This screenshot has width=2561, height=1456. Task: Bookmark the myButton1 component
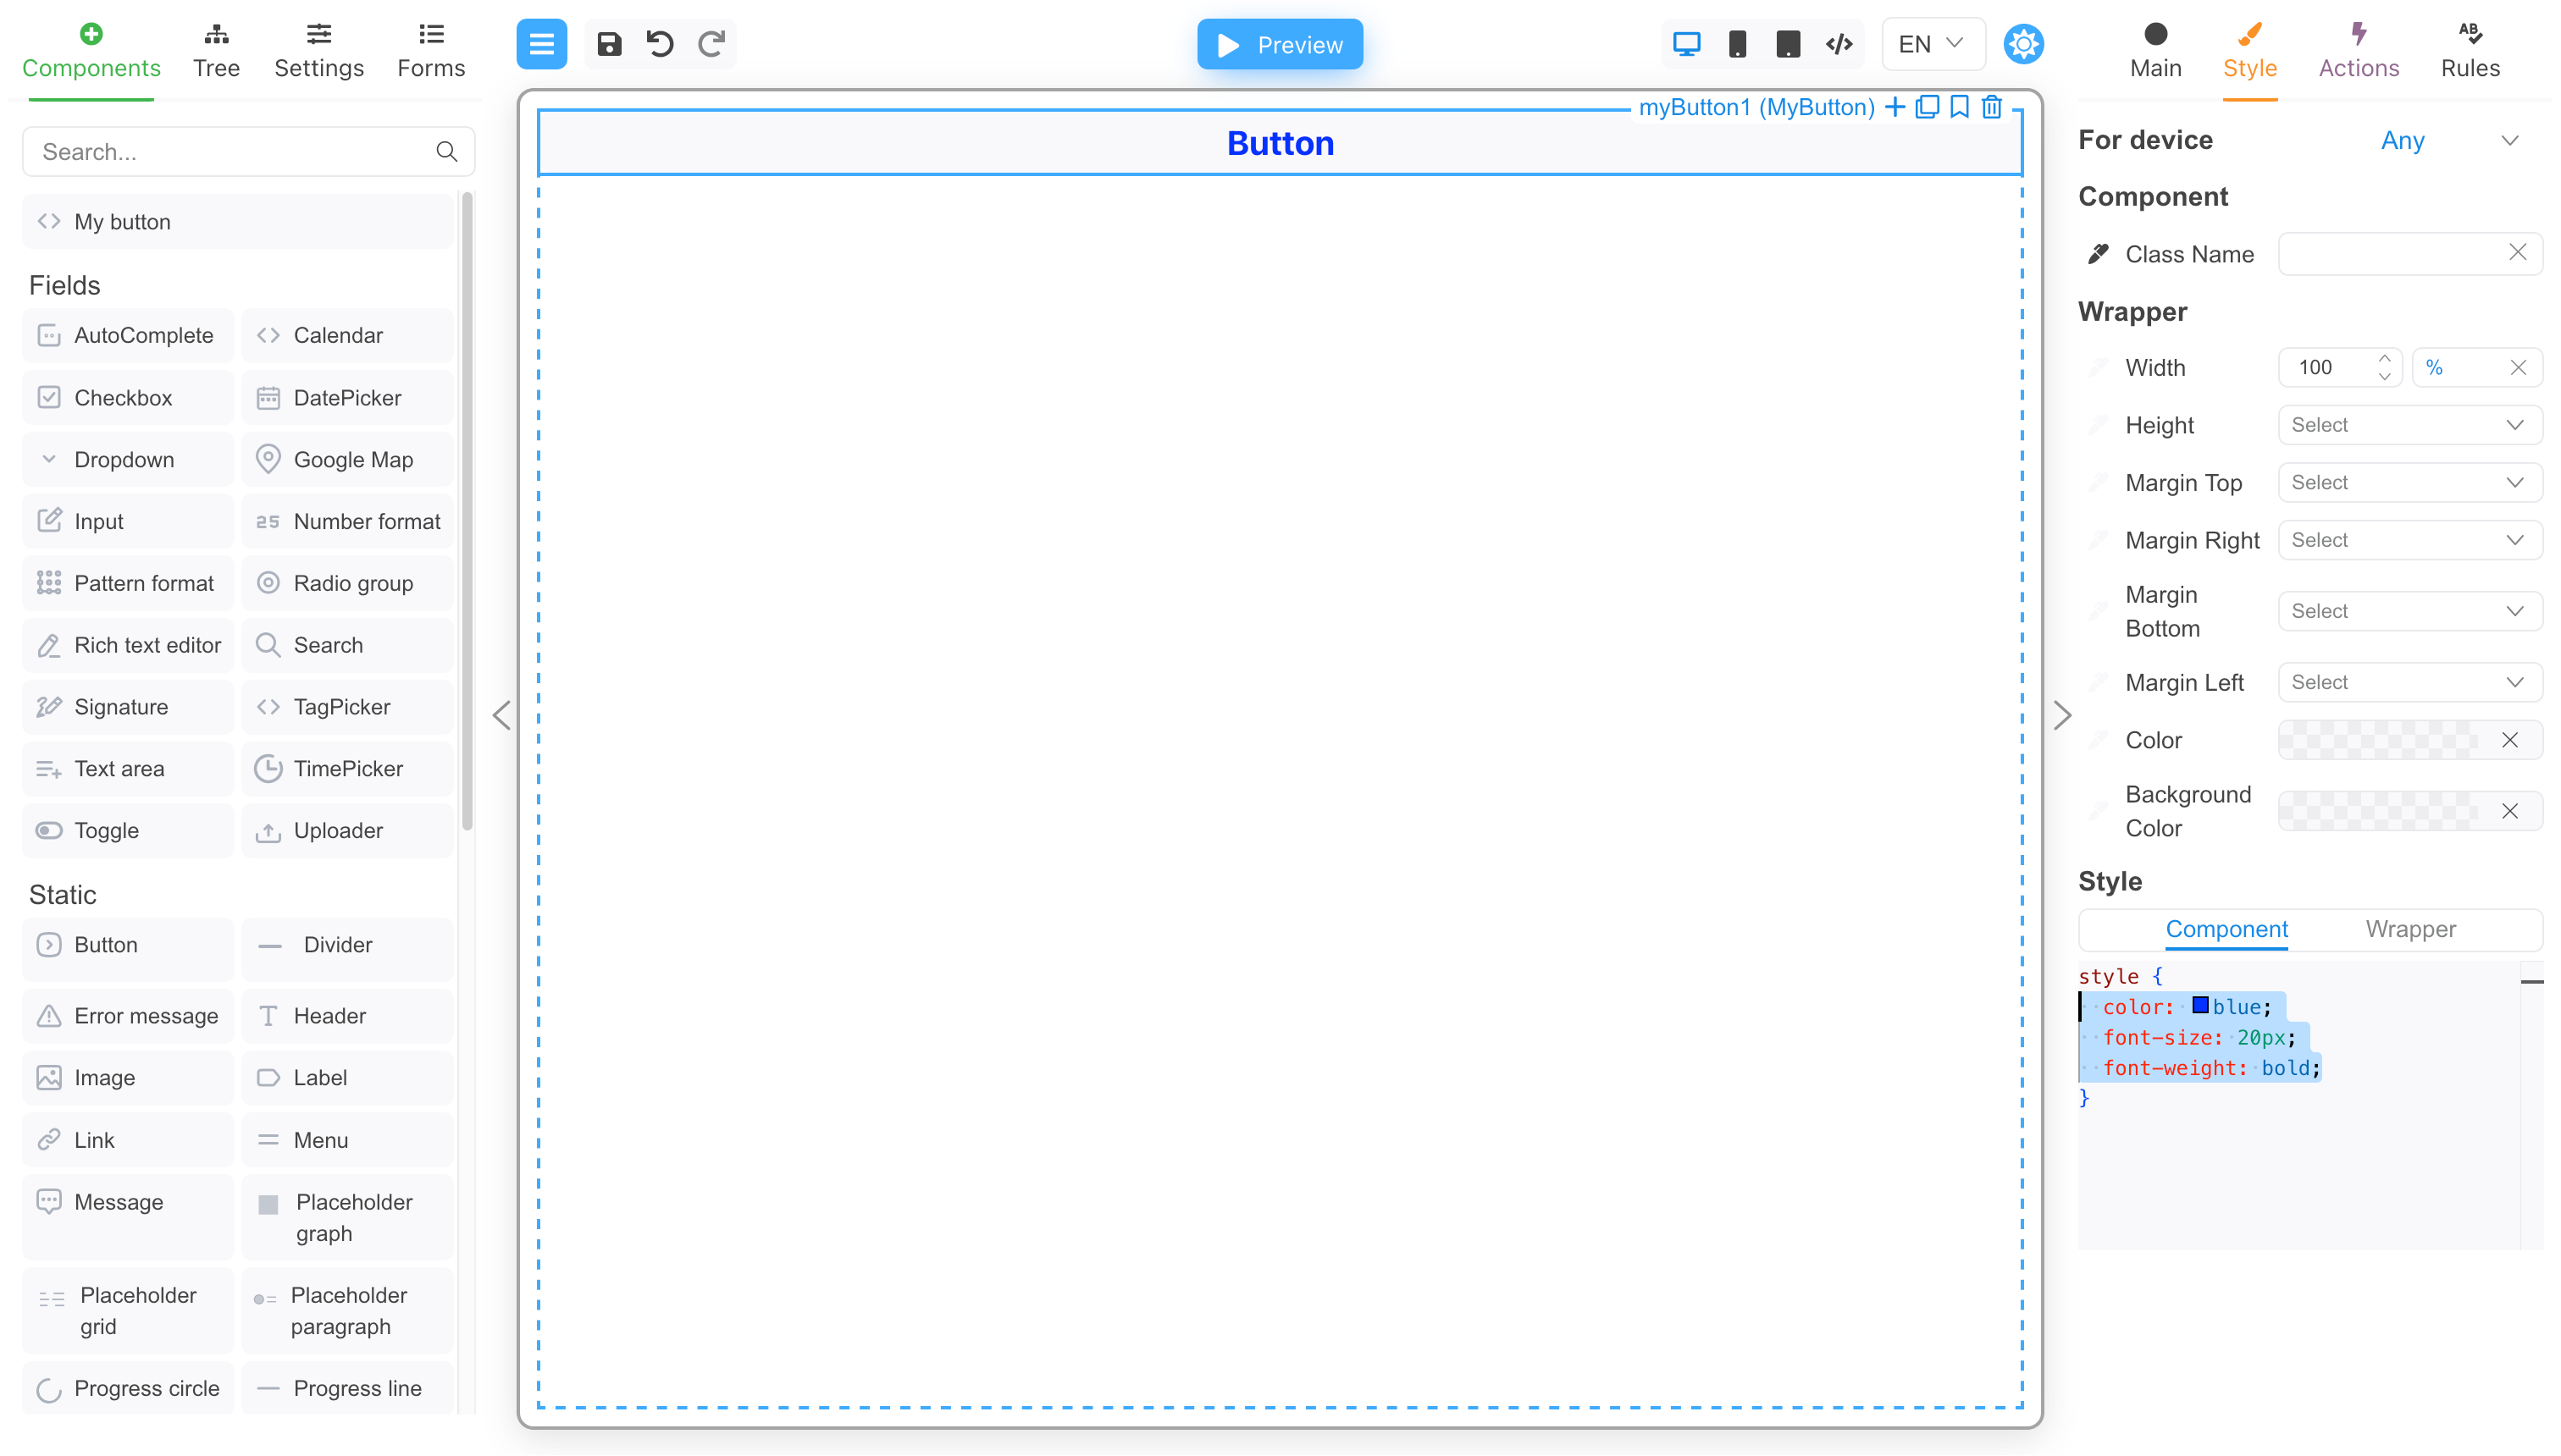tap(1959, 107)
